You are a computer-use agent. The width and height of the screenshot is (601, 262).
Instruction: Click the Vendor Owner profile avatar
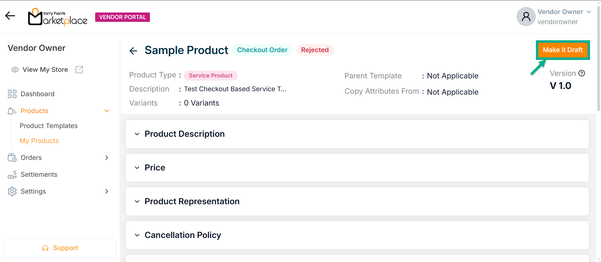[x=526, y=17]
